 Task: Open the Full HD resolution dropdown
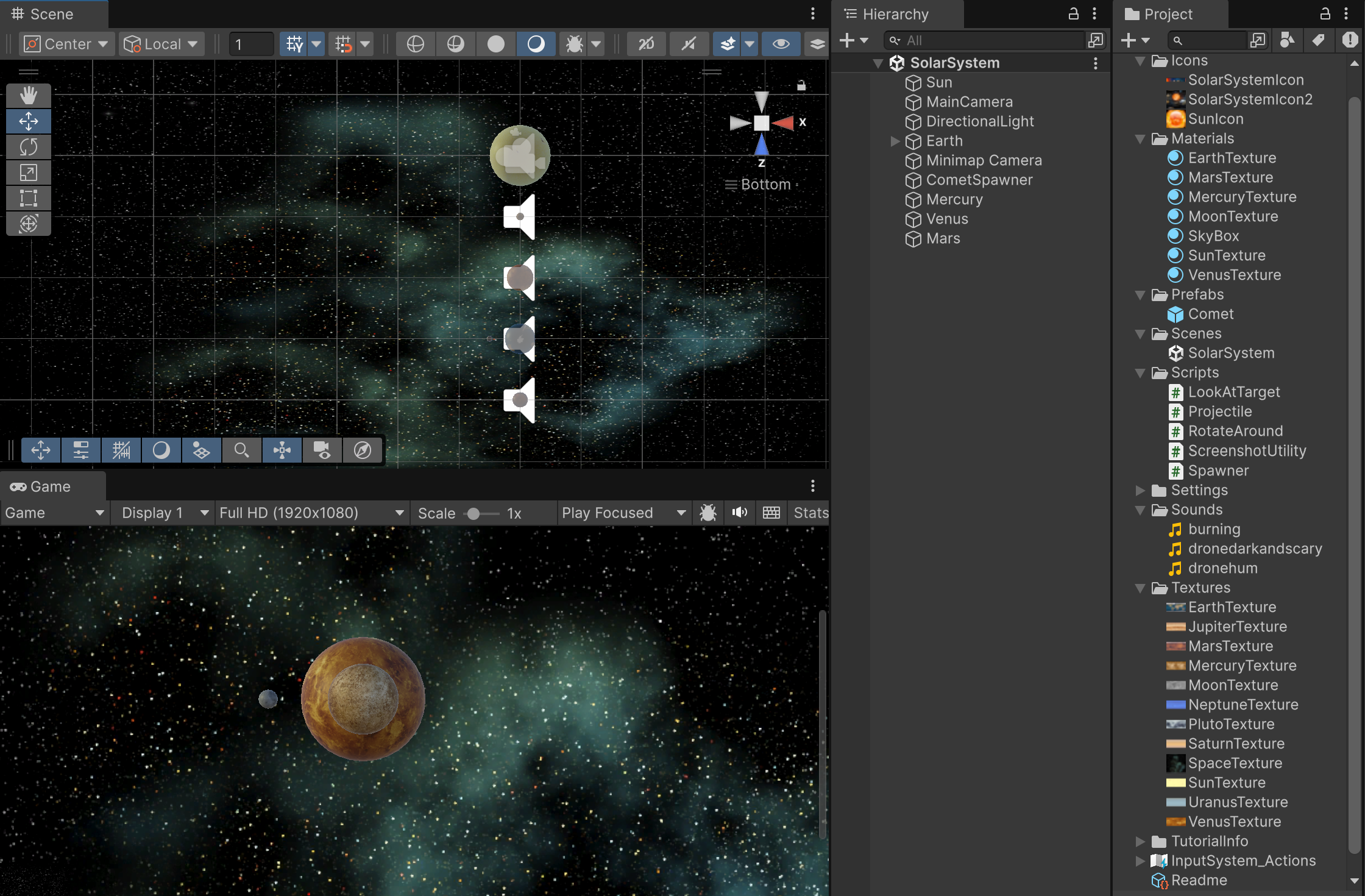[x=311, y=513]
